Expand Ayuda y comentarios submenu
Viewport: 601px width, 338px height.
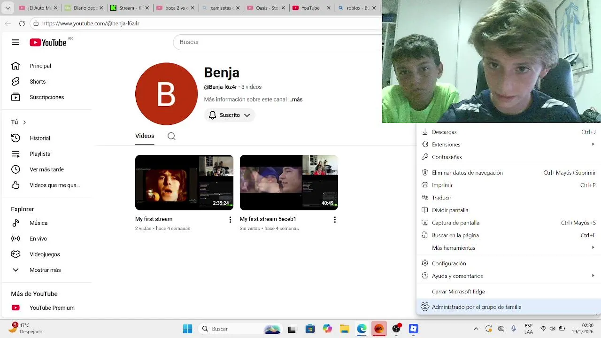click(509, 276)
